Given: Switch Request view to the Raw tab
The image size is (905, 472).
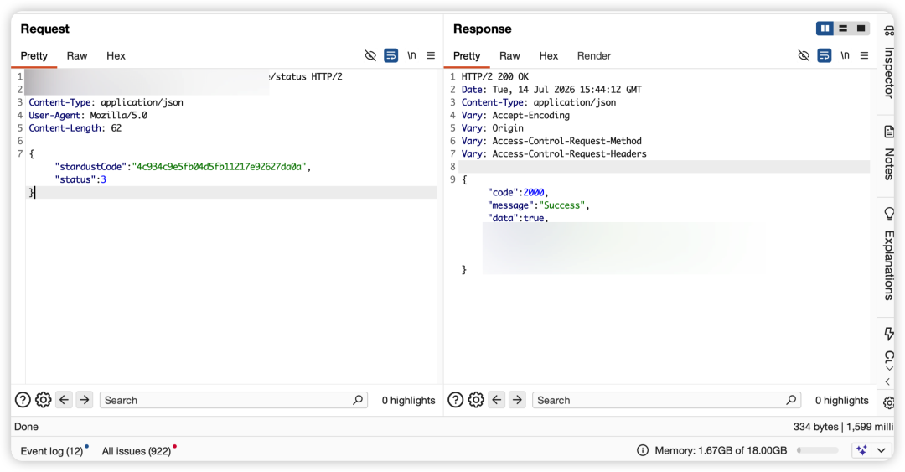Looking at the screenshot, I should point(77,56).
